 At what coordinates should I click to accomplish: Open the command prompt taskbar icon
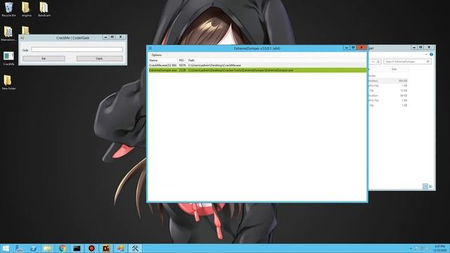point(77,248)
